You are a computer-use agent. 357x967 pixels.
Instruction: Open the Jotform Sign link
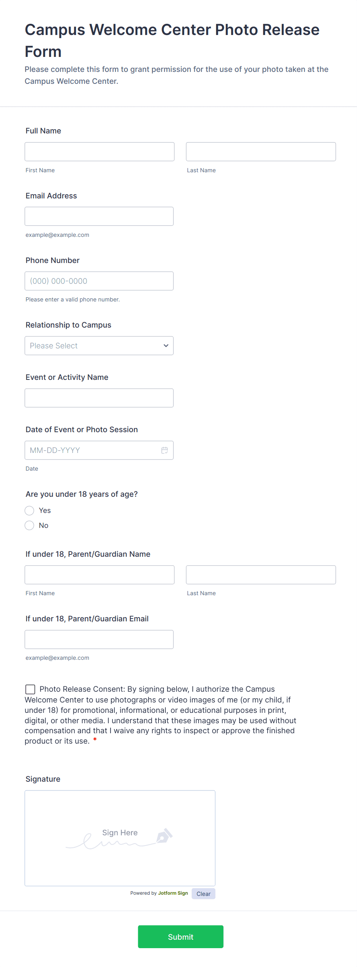[x=173, y=893]
